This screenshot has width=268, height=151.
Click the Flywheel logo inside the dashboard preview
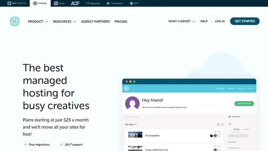(126, 89)
